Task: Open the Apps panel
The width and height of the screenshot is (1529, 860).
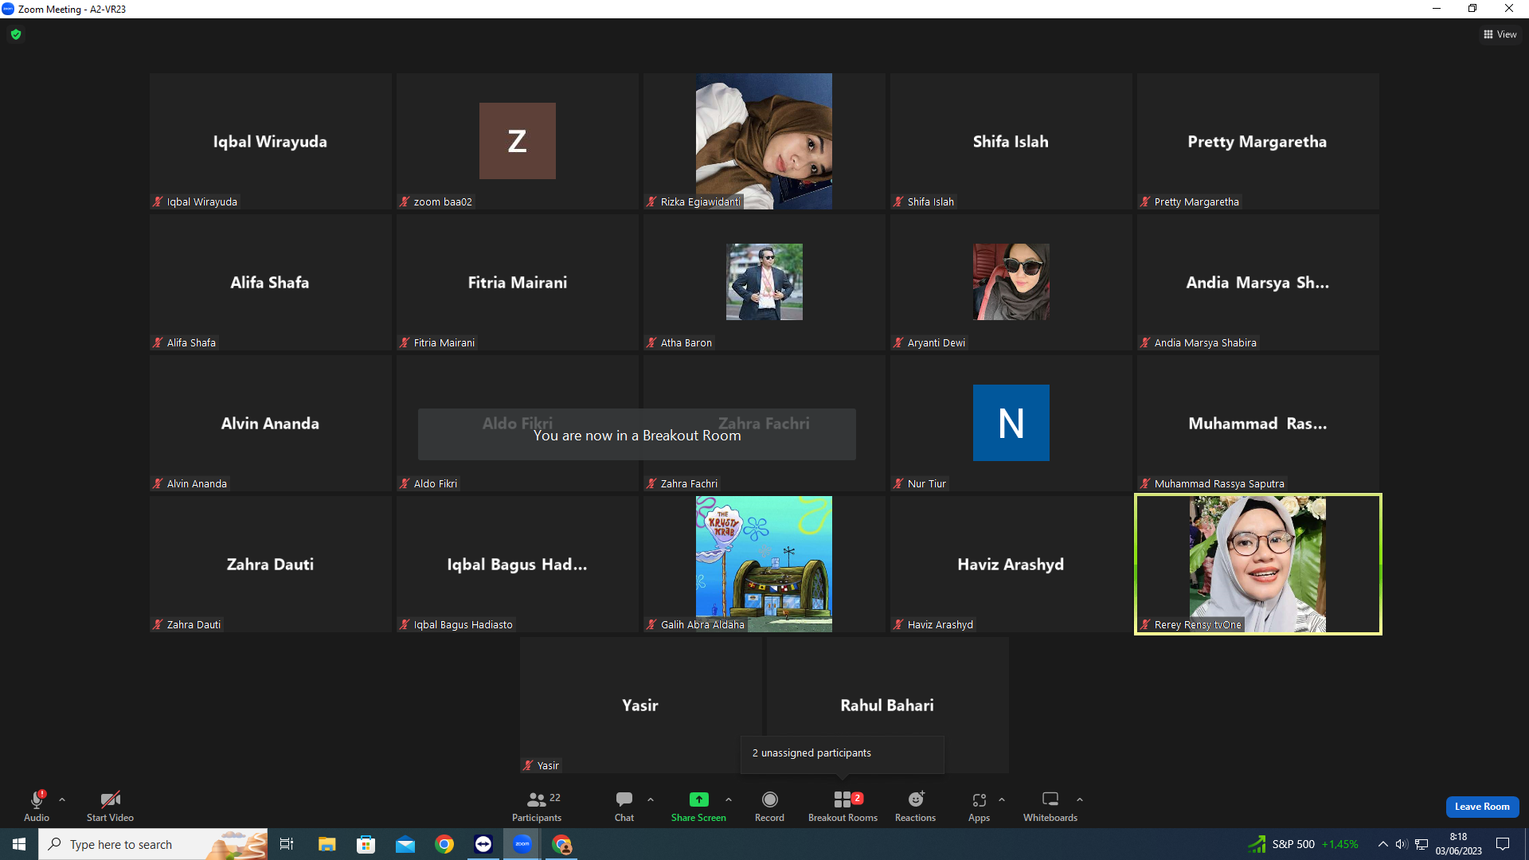Action: [x=979, y=806]
